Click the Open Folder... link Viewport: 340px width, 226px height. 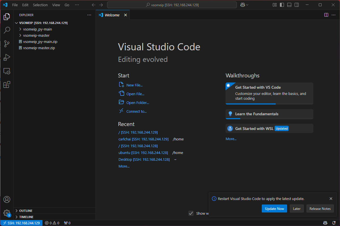[138, 103]
